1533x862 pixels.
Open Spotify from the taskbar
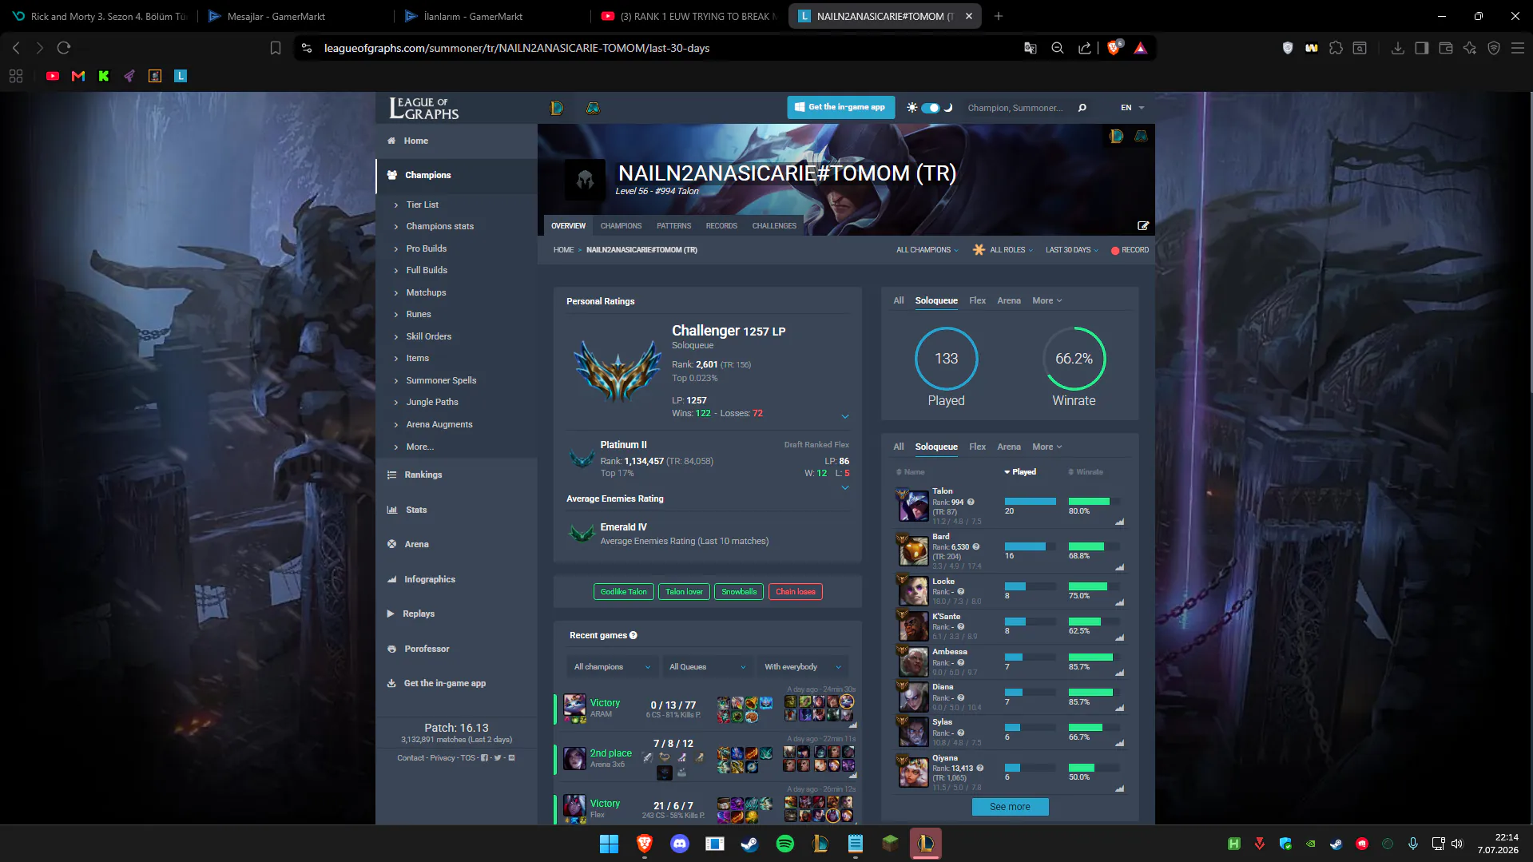tap(785, 844)
